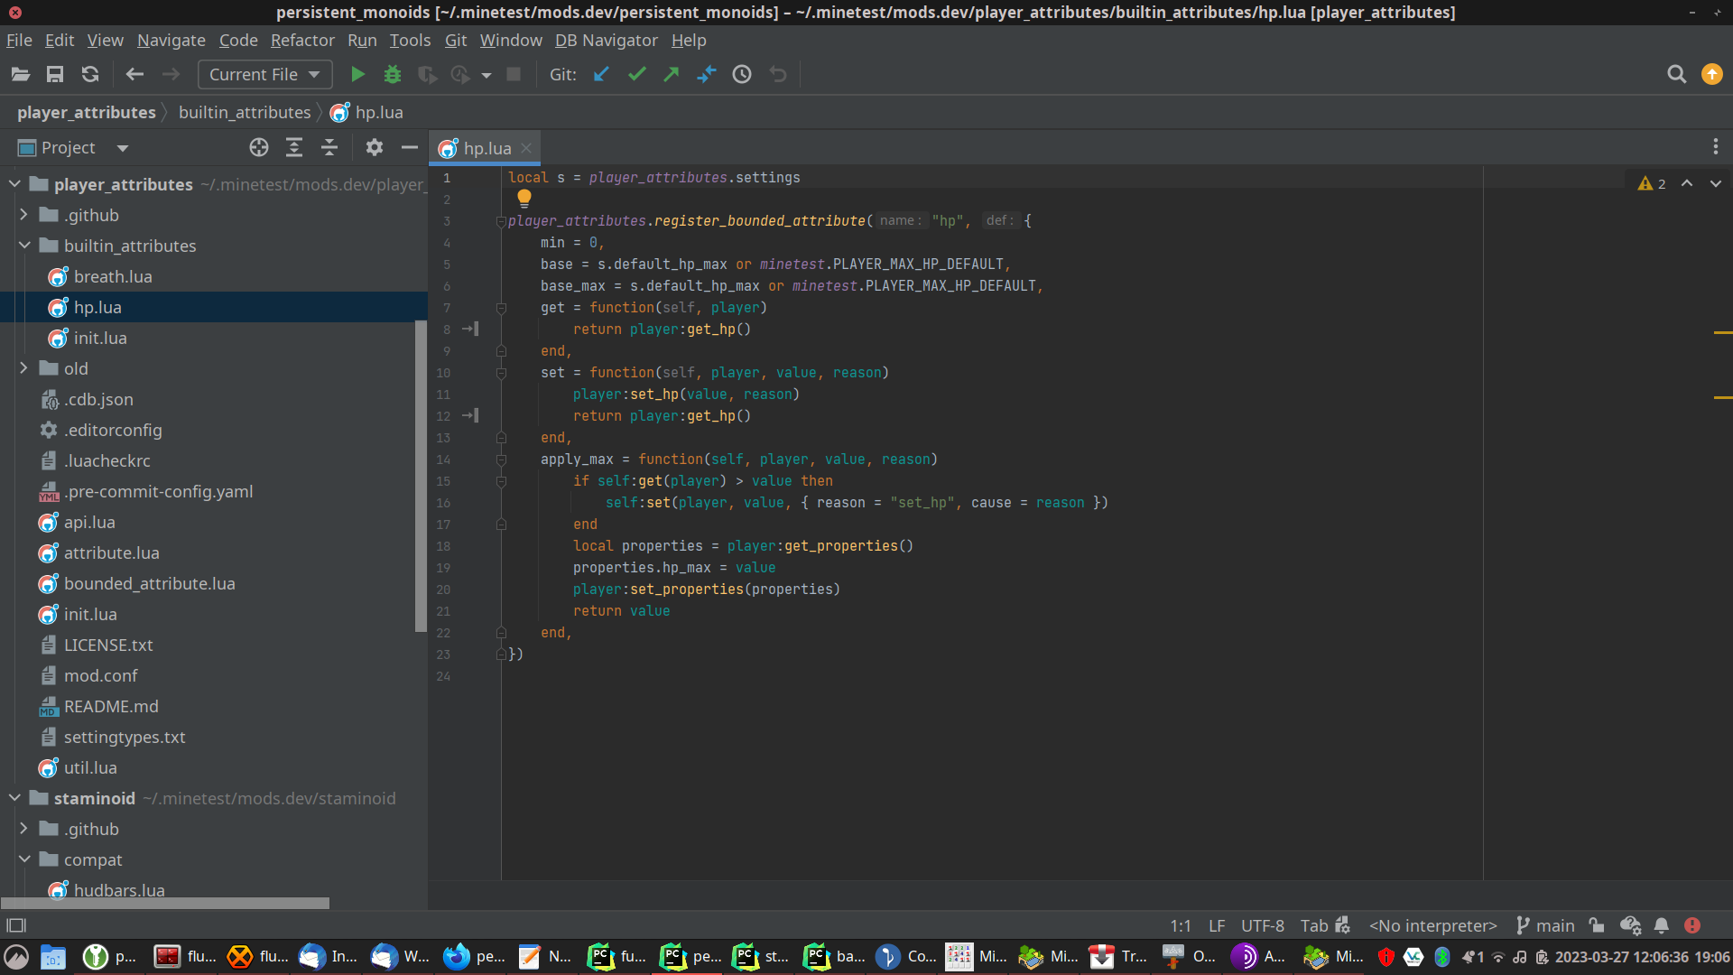The width and height of the screenshot is (1733, 975).
Task: Click the intention lightbulb in editor
Action: [524, 198]
